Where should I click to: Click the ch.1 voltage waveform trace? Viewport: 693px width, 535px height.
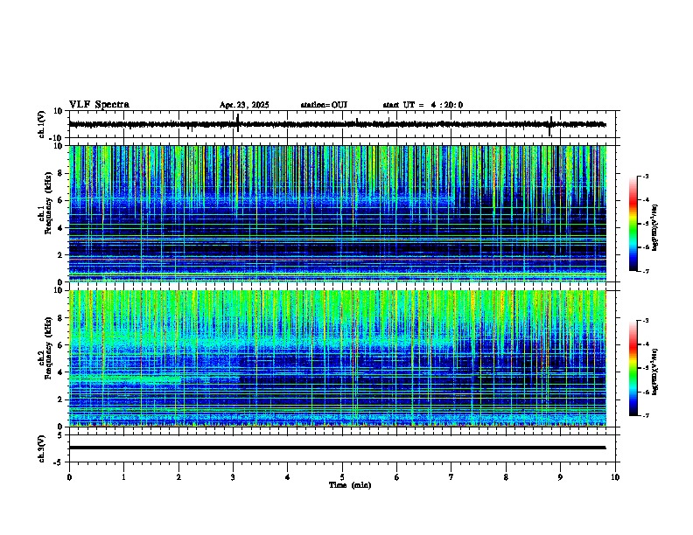338,124
